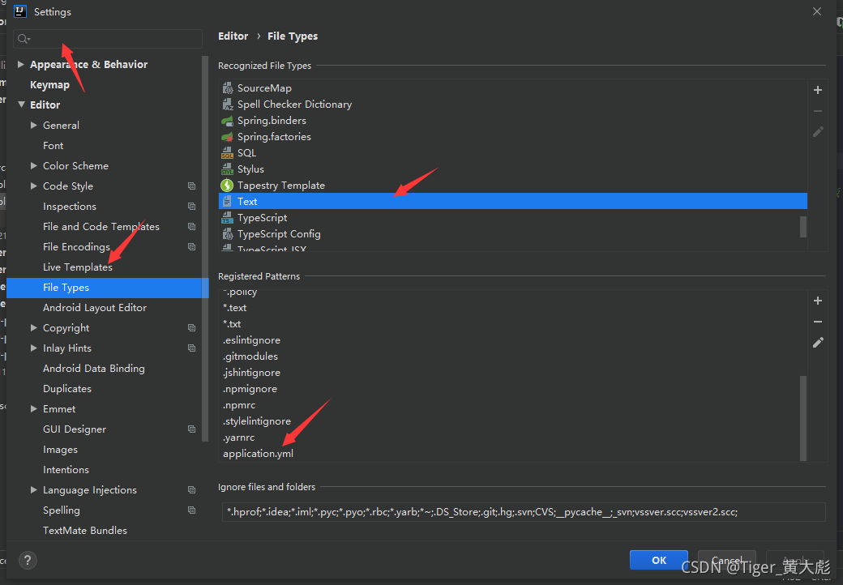
Task: Click the Recognized File Types scrollbar thumb
Action: coord(802,226)
